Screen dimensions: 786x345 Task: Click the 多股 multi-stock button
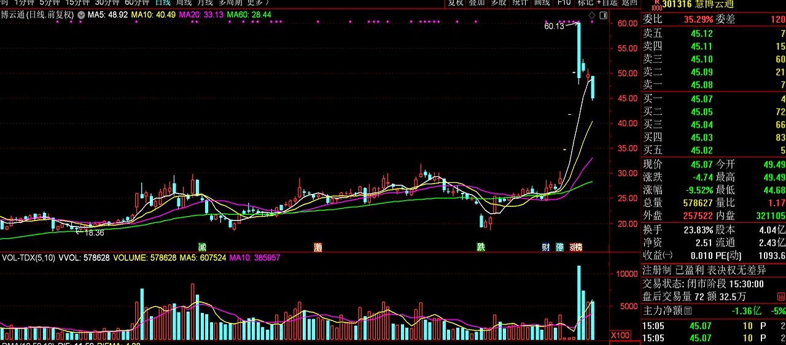tap(499, 2)
